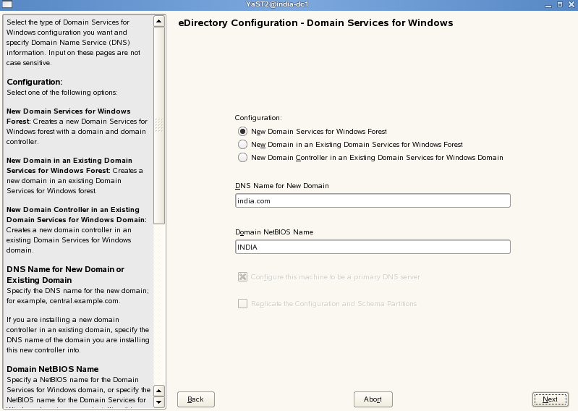The height and width of the screenshot is (411, 578).
Task: Proceed with the Next button
Action: [x=550, y=399]
